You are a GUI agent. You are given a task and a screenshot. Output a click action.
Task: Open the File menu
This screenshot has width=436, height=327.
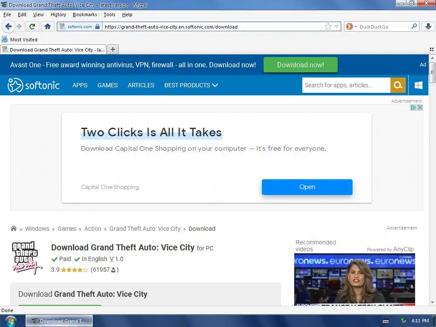(7, 14)
